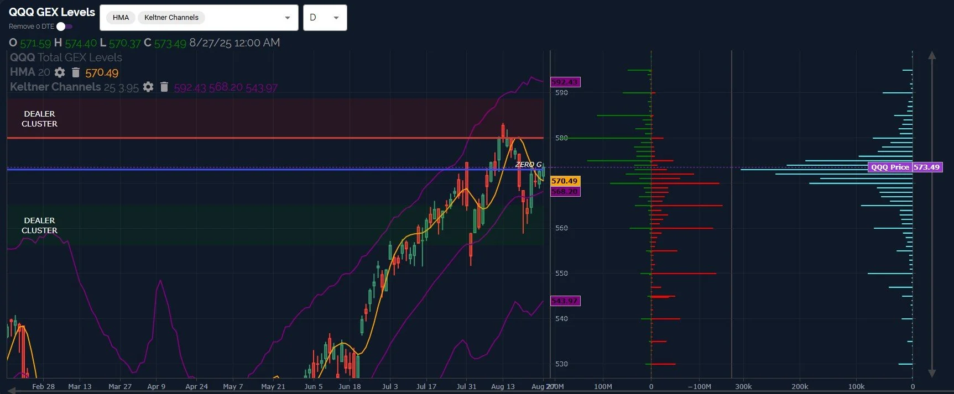The width and height of the screenshot is (954, 394).
Task: Delete Keltner Channels with trash icon
Action: click(164, 87)
